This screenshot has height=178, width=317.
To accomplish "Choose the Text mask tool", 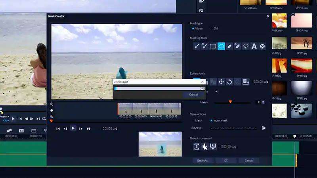I will 254,46.
